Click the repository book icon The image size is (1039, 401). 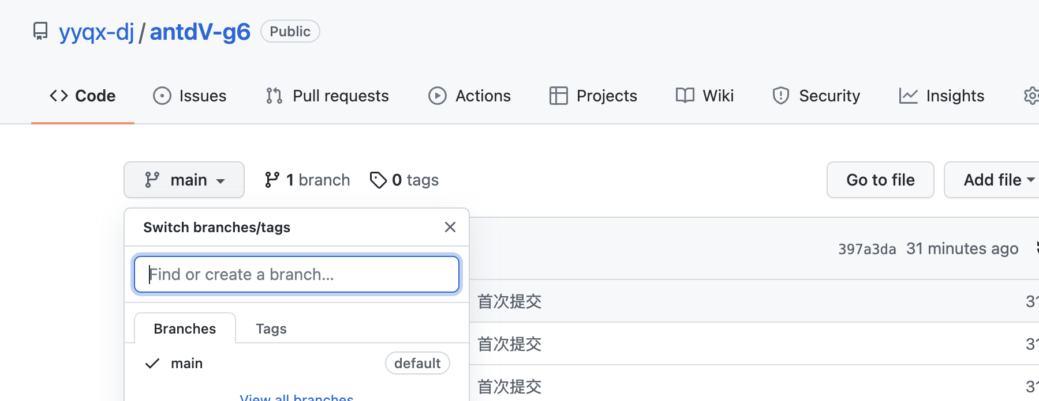(40, 31)
